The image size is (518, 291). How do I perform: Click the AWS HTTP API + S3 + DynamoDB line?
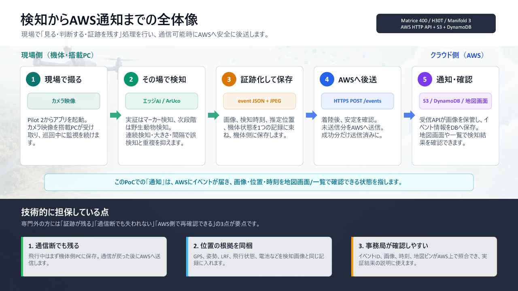tap(436, 27)
